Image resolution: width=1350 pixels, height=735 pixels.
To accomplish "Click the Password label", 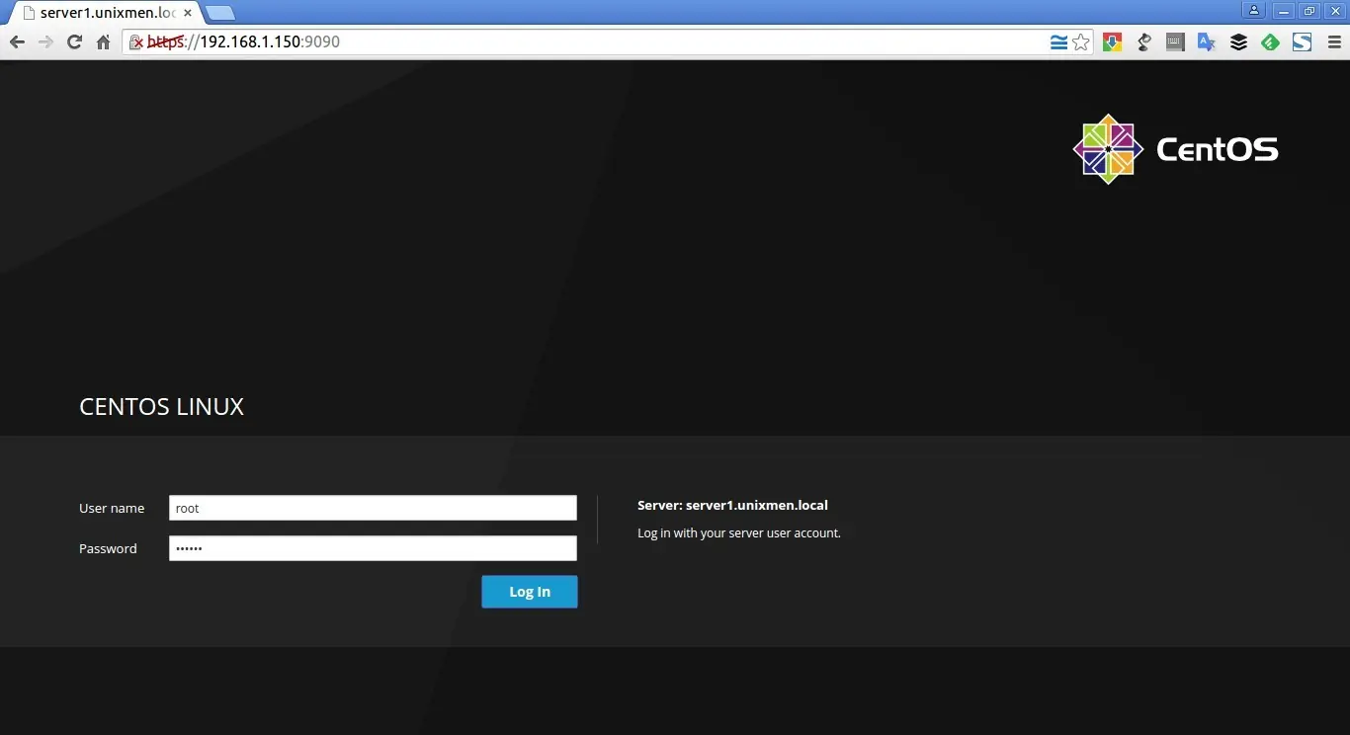I will [x=108, y=548].
